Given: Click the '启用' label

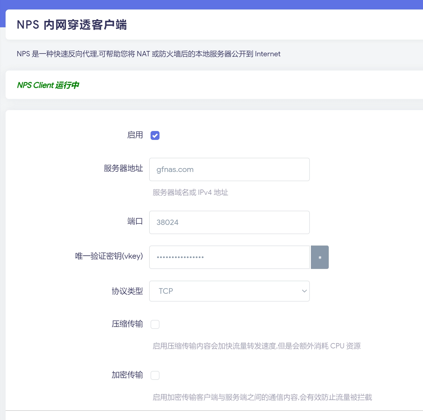Looking at the screenshot, I should click(x=135, y=135).
